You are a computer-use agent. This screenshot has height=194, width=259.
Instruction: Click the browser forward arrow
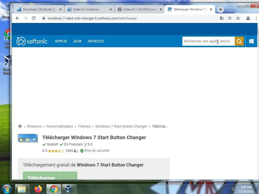coord(26,18)
